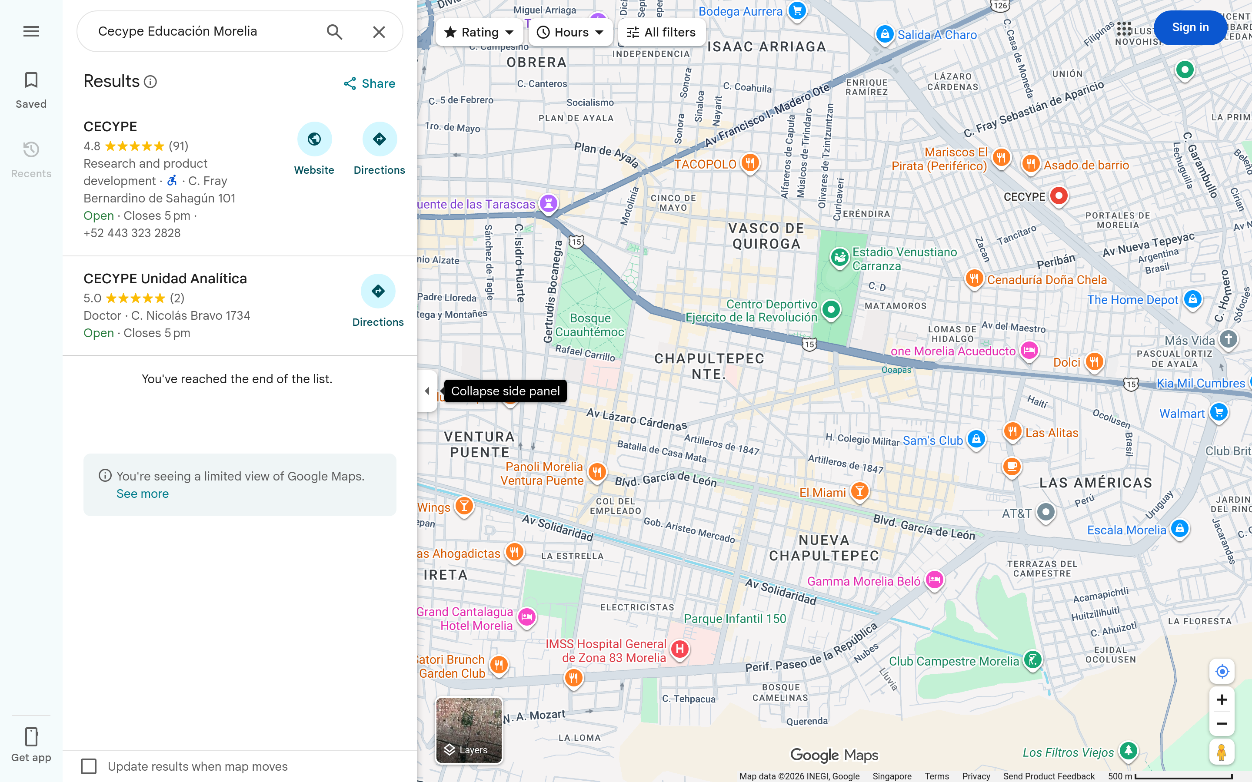Collapse the side panel arrow
Viewport: 1252px width, 782px height.
427,391
